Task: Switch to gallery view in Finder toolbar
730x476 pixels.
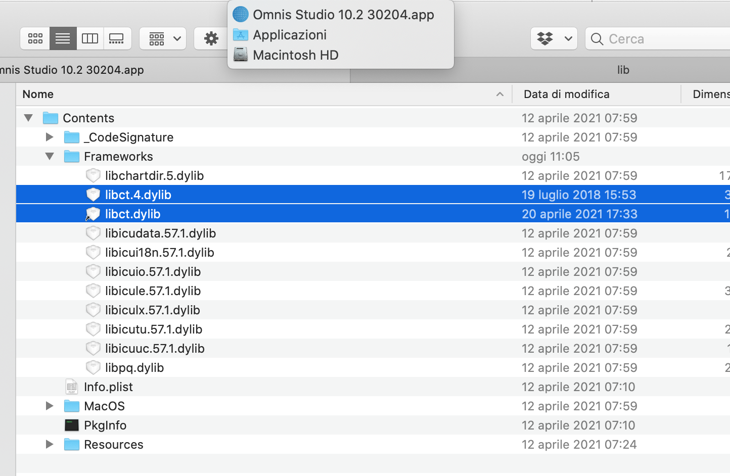Action: pyautogui.click(x=117, y=38)
